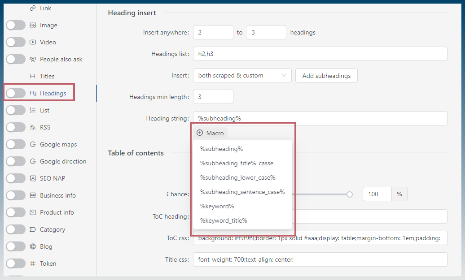
Task: Click the List numbered-lines icon
Action: tap(33, 110)
